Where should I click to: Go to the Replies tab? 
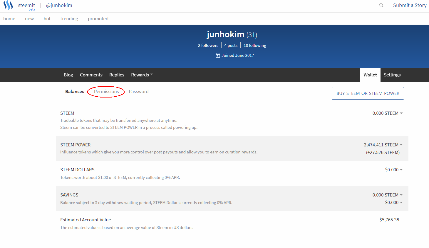coord(117,75)
